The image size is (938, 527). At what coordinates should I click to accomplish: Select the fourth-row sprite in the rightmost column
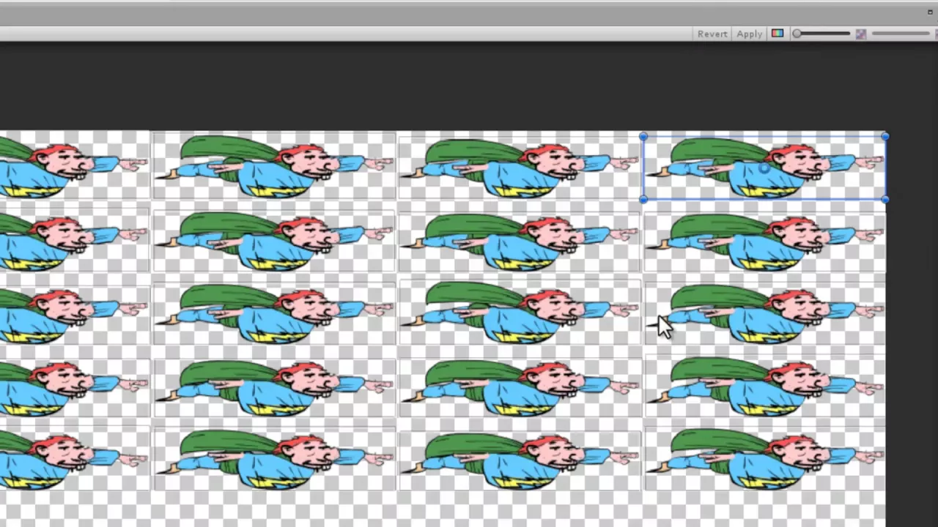pyautogui.click(x=764, y=386)
